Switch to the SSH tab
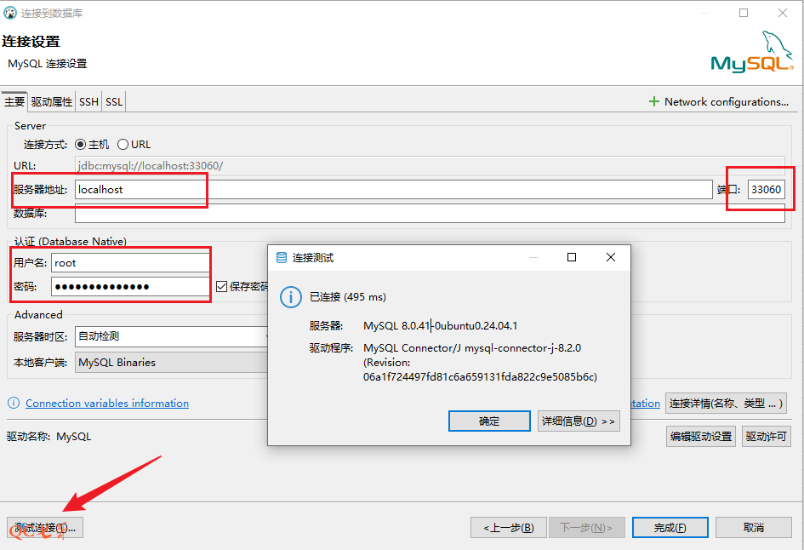This screenshot has width=804, height=550. tap(89, 102)
